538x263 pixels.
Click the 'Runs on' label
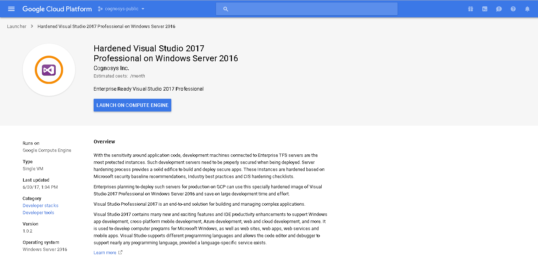(31, 143)
